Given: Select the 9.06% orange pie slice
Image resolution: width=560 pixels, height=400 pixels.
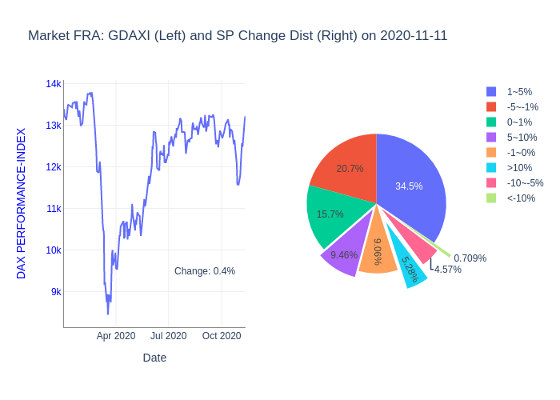Looking at the screenshot, I should tap(378, 252).
